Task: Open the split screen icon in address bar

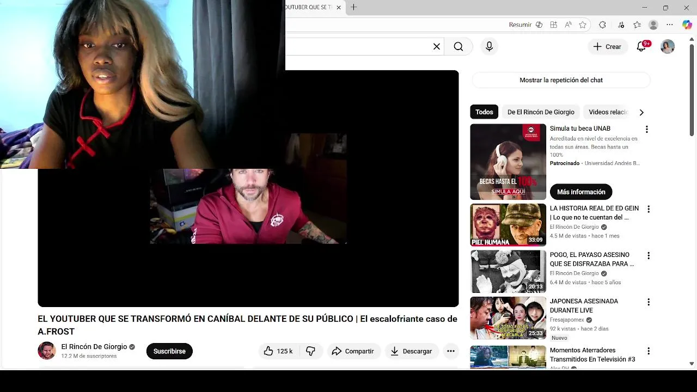Action: pyautogui.click(x=554, y=24)
